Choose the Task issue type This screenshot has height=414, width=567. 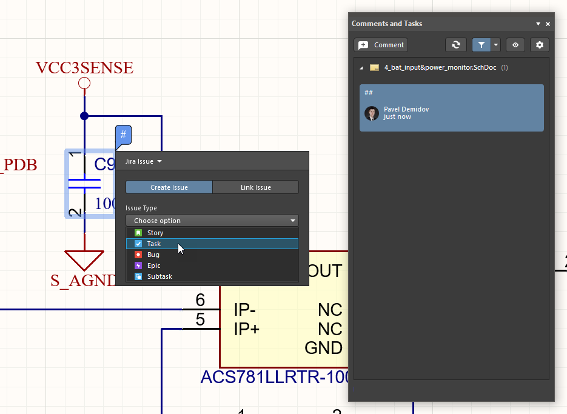212,244
